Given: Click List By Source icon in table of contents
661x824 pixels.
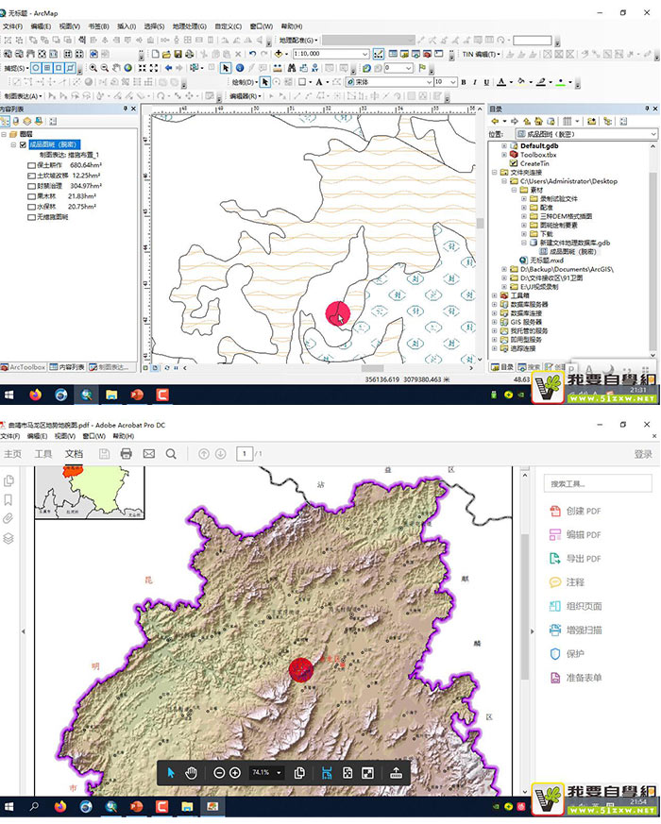Looking at the screenshot, I should click(16, 122).
